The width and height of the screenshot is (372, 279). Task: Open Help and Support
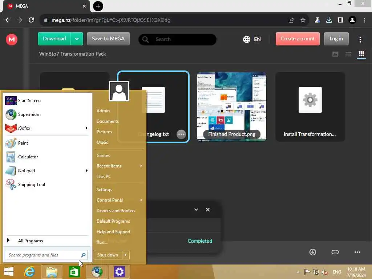113,232
